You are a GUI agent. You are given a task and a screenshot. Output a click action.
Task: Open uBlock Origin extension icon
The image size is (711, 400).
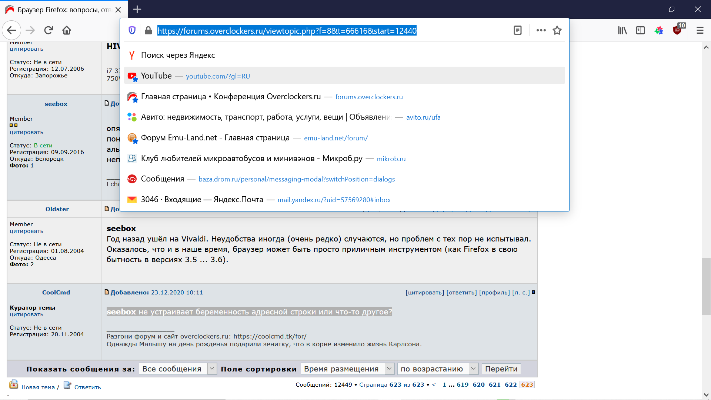pos(677,30)
